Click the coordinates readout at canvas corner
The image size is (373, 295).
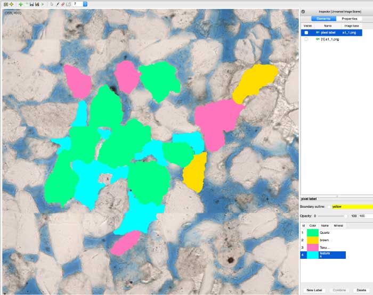(13, 13)
